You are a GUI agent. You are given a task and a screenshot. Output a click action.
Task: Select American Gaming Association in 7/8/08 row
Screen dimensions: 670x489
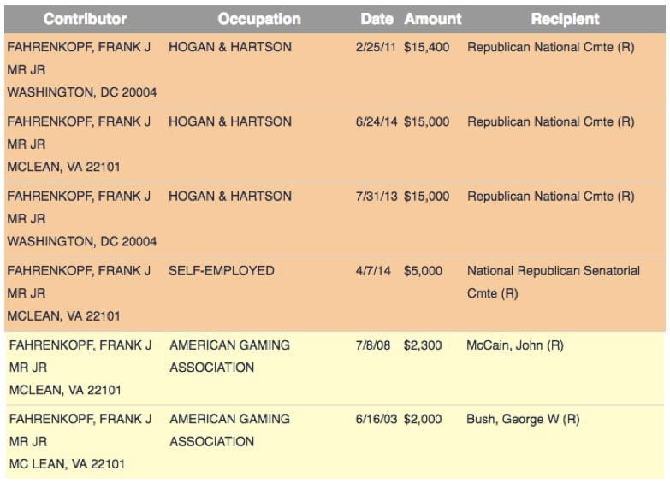[x=229, y=356]
